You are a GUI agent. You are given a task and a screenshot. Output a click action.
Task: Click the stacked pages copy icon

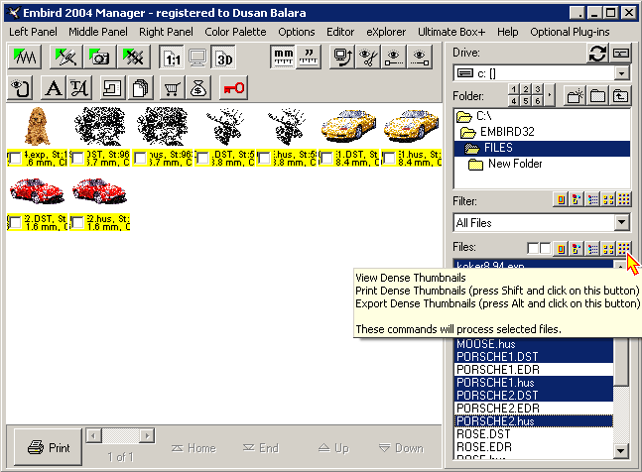140,88
